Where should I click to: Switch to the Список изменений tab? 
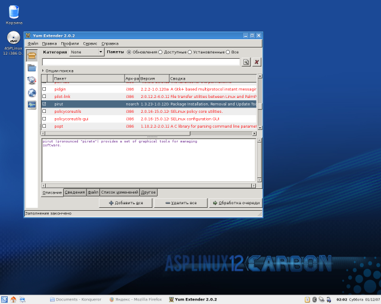(x=120, y=192)
